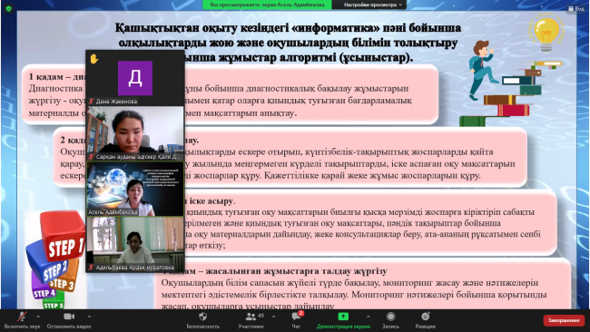590x332 pixels.
Task: Click the green encryption shield icon
Action: tap(9, 8)
